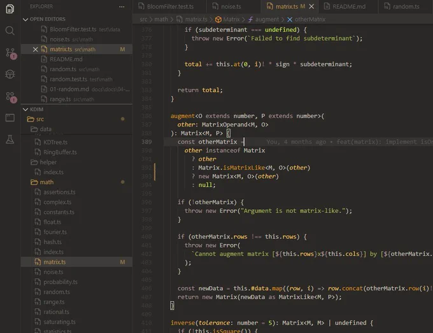Open noise.ts in math folder tree
This screenshot has height=333, width=433.
[76, 272]
